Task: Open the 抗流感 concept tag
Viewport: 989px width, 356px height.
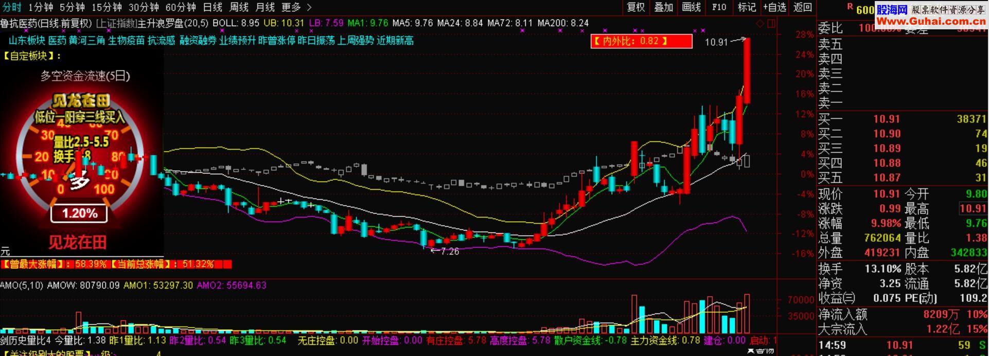Action: [x=161, y=41]
